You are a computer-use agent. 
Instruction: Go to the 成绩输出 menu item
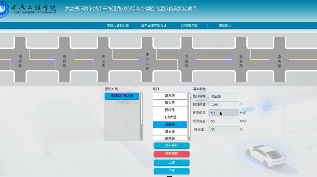pos(225,26)
